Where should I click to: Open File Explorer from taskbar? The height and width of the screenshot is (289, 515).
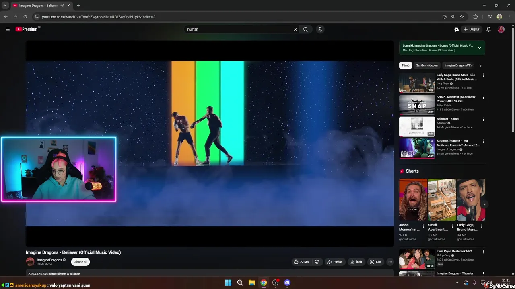click(x=251, y=283)
